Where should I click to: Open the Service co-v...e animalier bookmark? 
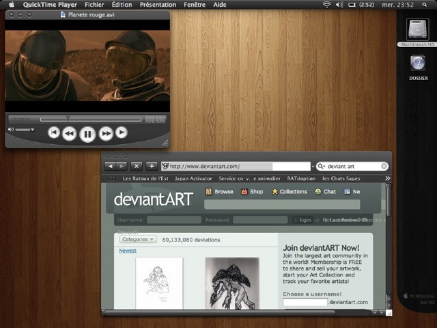point(249,178)
